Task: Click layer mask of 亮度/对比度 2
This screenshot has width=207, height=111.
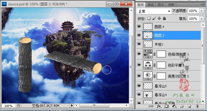Action: (161, 76)
